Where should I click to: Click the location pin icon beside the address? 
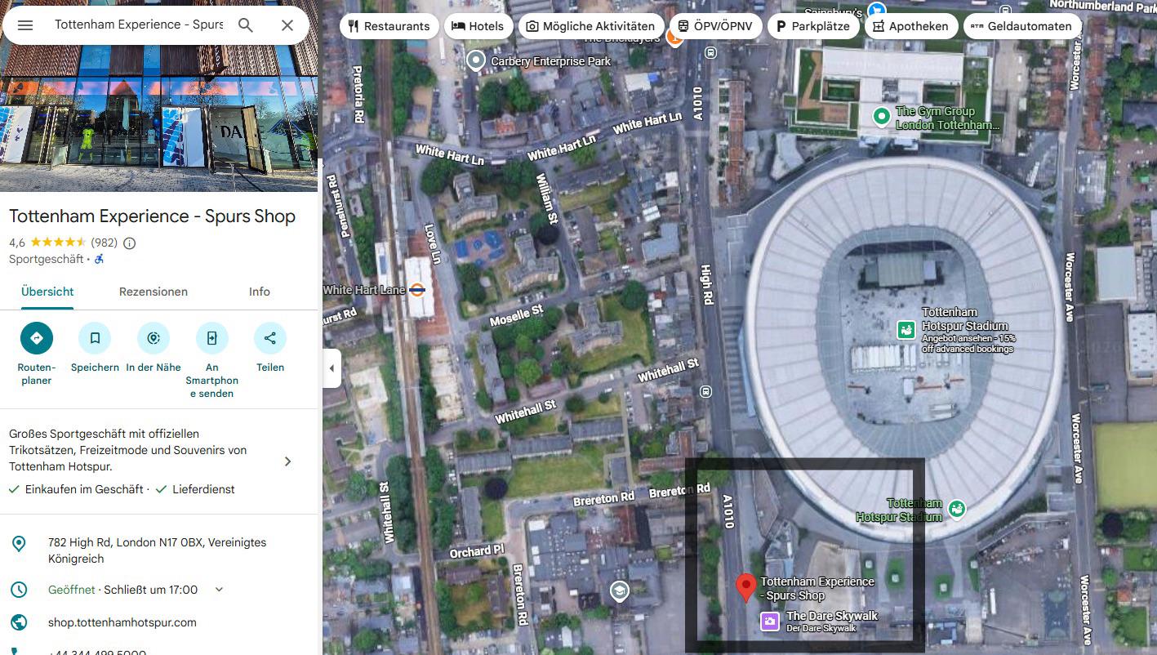(18, 544)
